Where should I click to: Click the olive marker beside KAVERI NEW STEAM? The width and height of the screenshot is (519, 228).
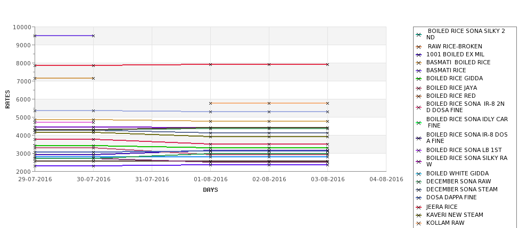coord(419,215)
